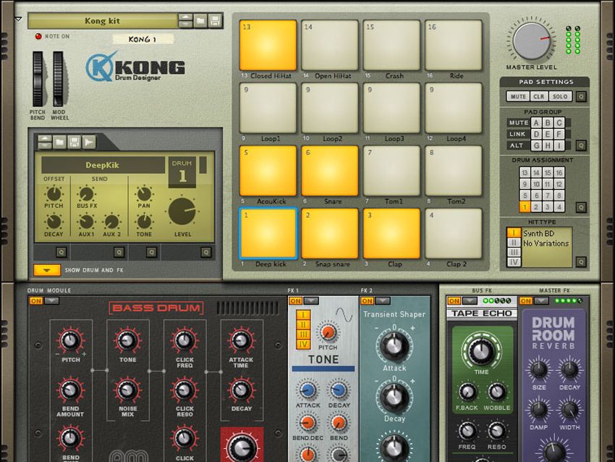Trigger pad 14 Open HiHat
Image resolution: width=615 pixels, height=462 pixels.
(329, 45)
